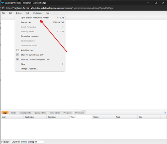Click Save Perspective As entry

(30, 45)
